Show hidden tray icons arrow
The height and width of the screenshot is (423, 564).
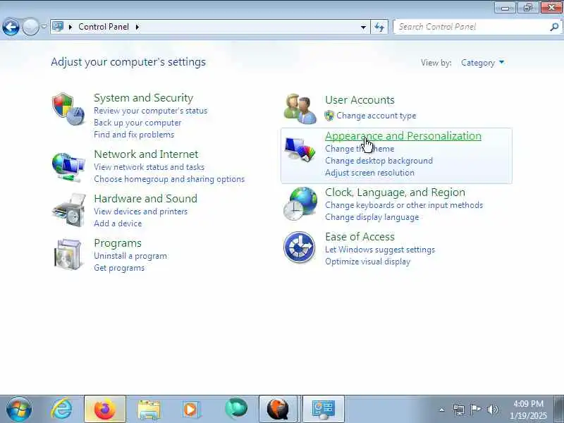[442, 410]
